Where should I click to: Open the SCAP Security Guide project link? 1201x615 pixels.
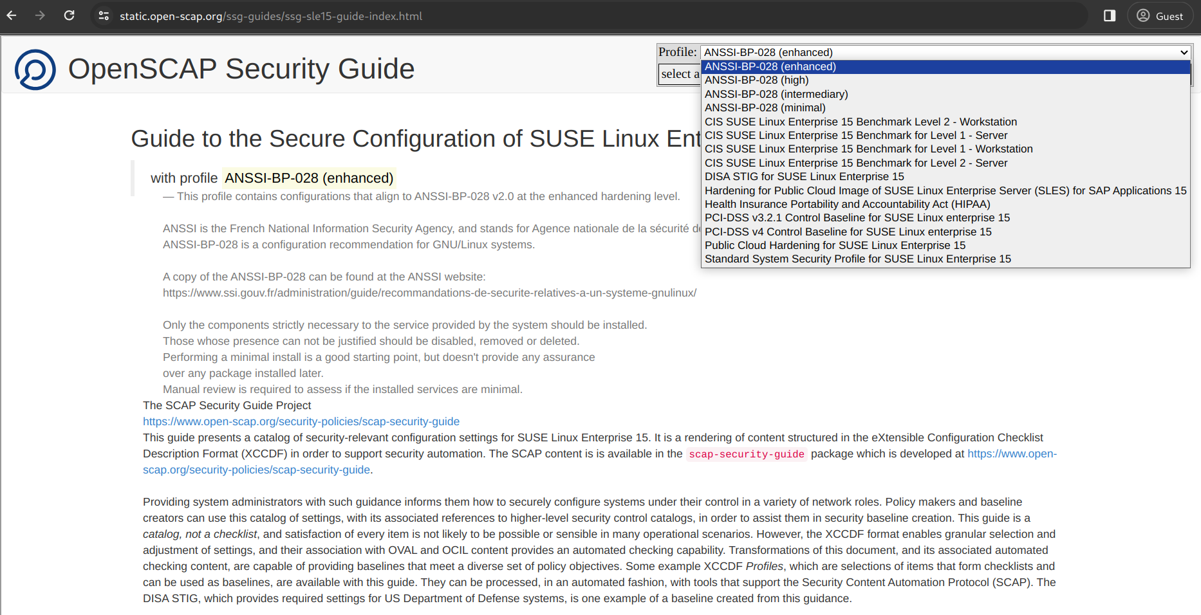(301, 421)
